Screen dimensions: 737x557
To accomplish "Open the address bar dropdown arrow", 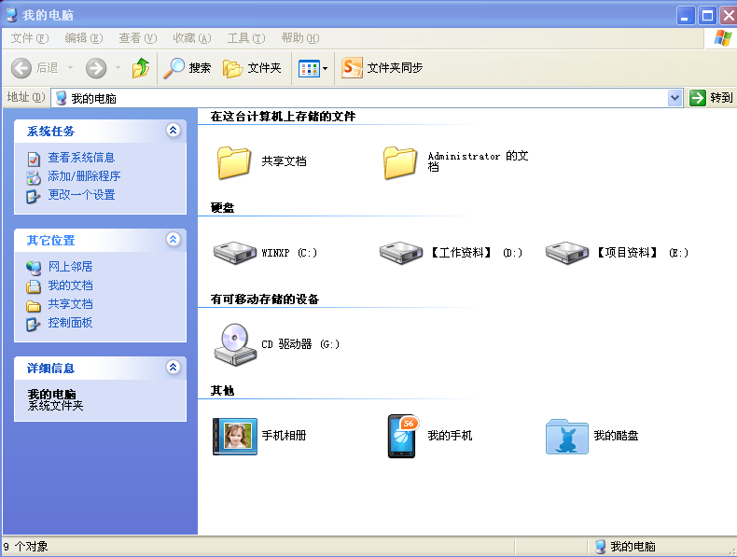I will [x=675, y=98].
